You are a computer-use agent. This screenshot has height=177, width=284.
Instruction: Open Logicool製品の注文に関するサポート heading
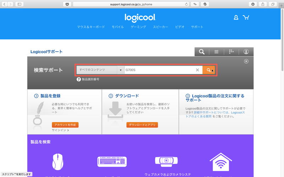pos(215,98)
